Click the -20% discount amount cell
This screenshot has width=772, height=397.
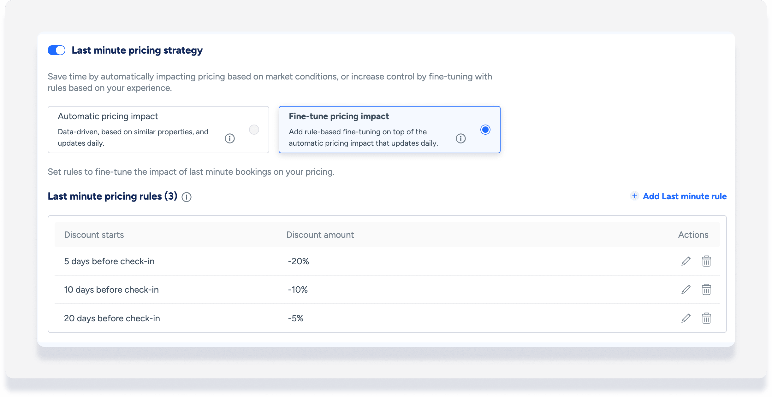pos(298,261)
